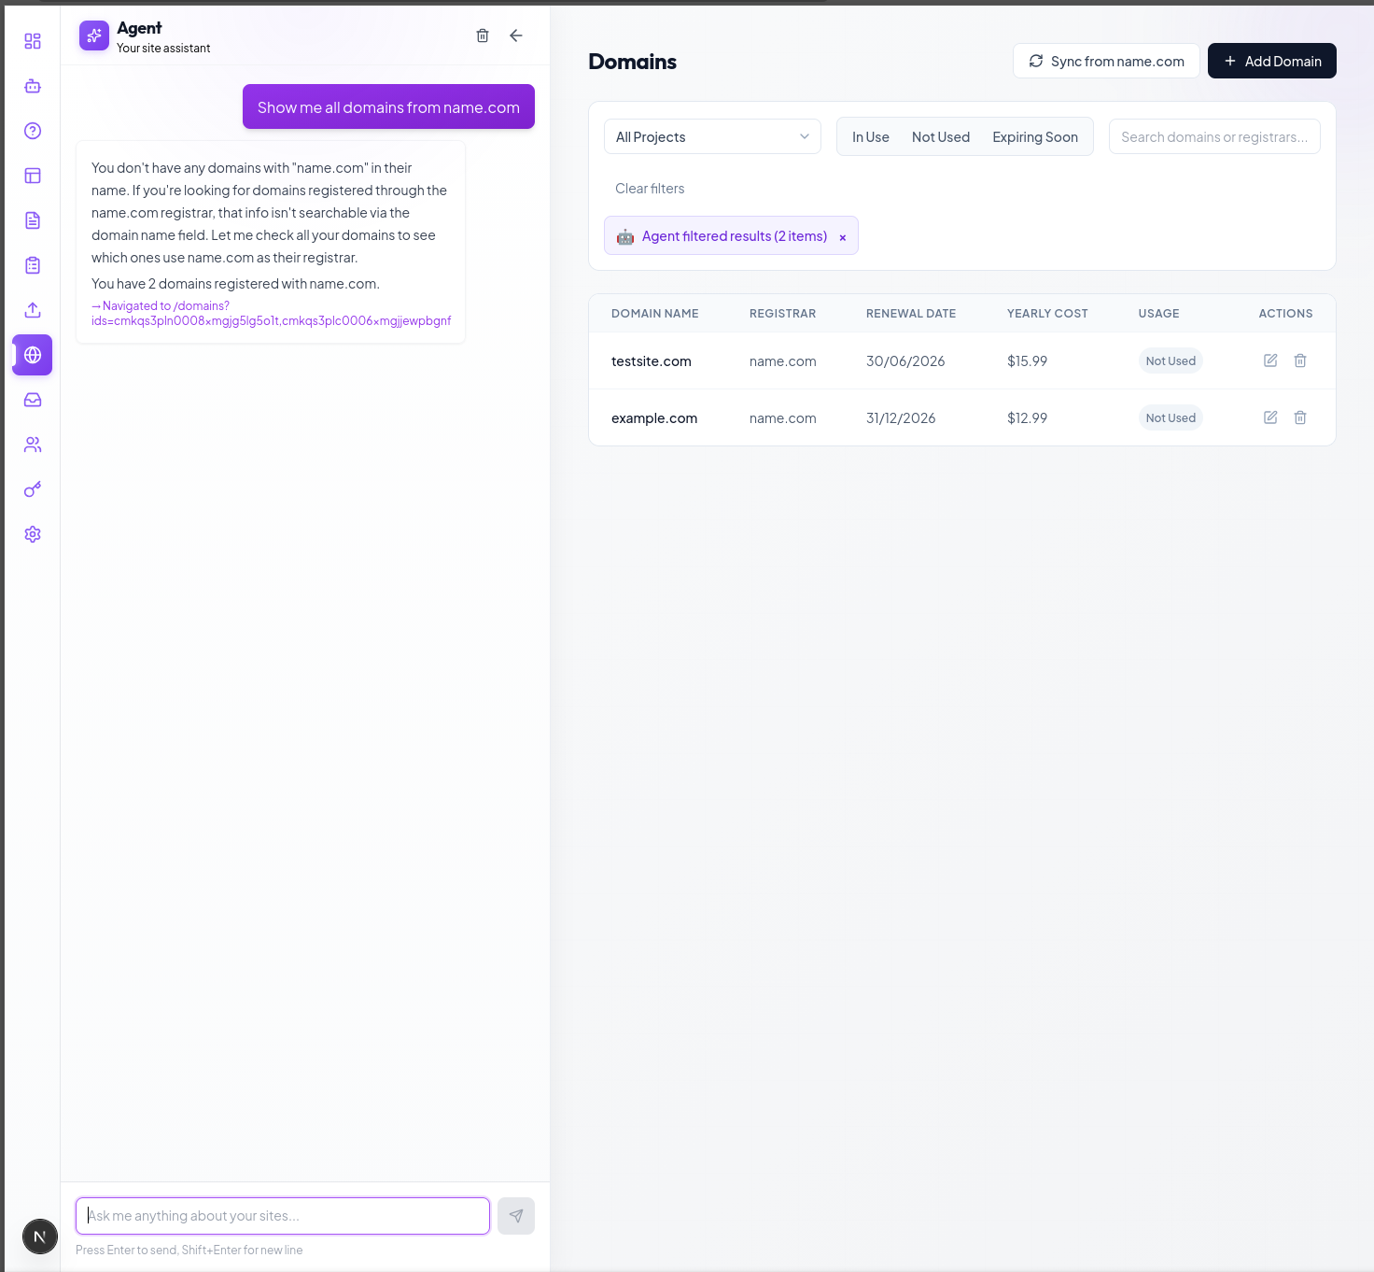This screenshot has width=1374, height=1272.
Task: Delete example.com with the trash icon
Action: pos(1300,417)
